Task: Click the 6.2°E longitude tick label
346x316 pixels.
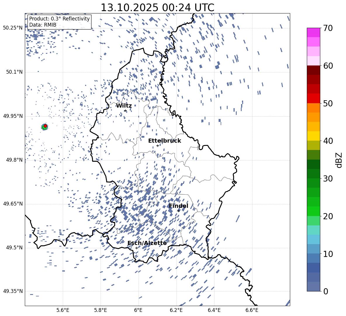Action: tap(176, 310)
